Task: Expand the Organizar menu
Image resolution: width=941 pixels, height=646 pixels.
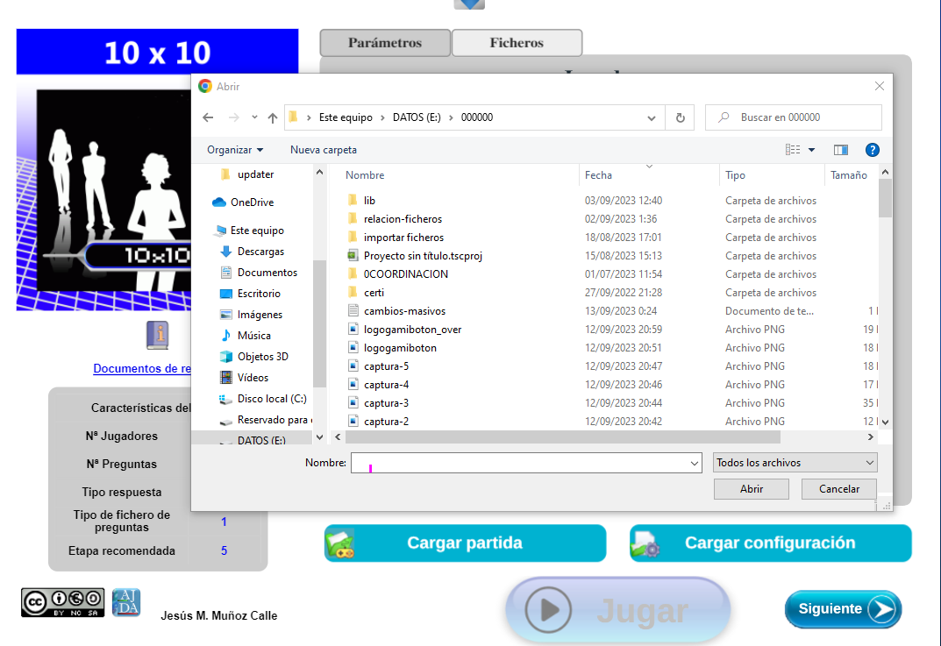Action: pyautogui.click(x=234, y=150)
